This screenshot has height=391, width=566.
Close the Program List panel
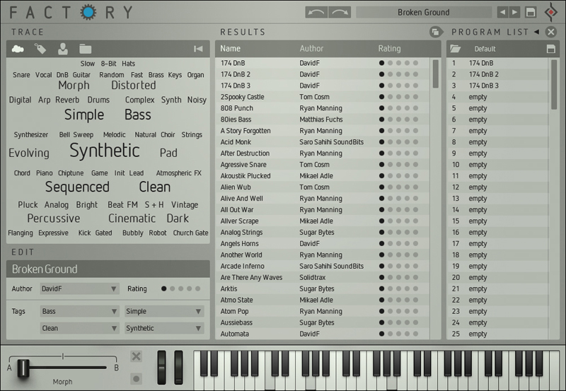(x=551, y=32)
